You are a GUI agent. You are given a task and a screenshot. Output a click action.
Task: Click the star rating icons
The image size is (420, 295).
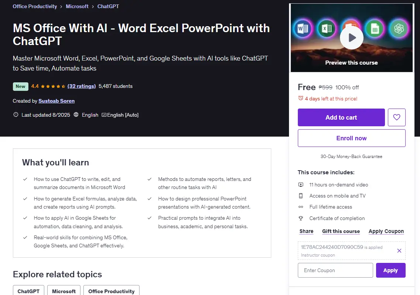point(53,86)
